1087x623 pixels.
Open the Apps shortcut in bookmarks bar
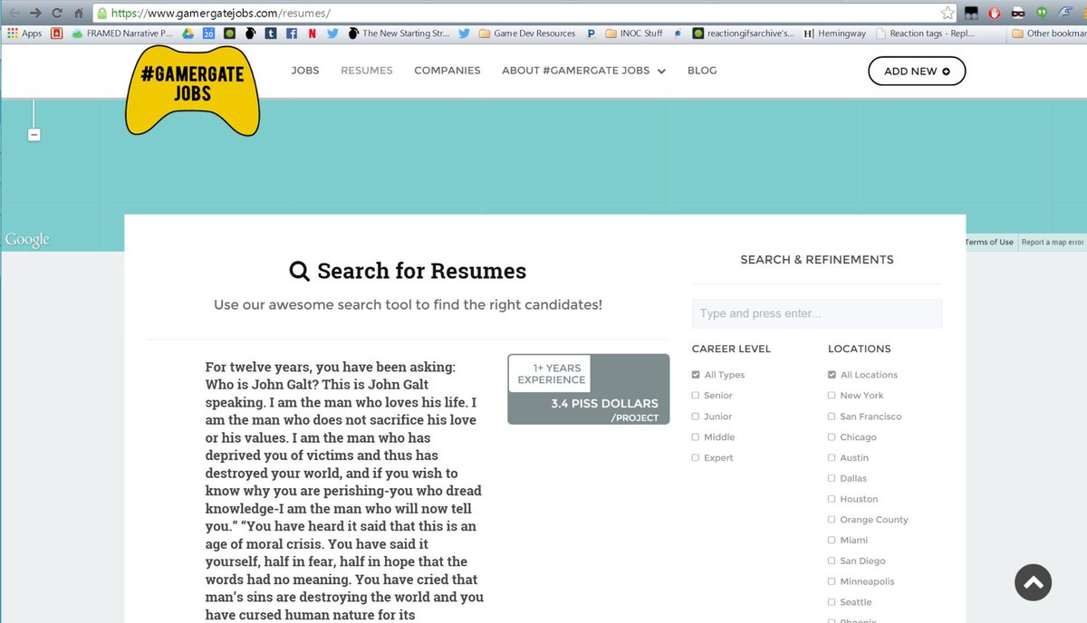[24, 34]
